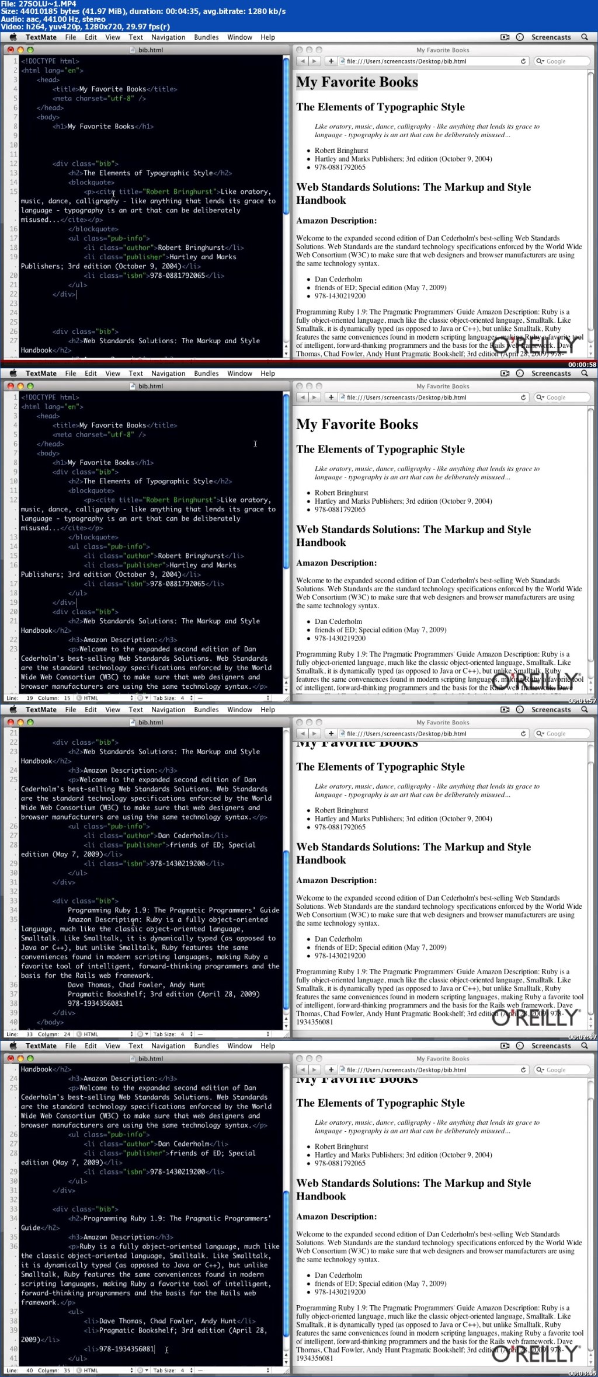598x1377 pixels.
Task: Click View menu in 00:02:47 frame
Action: tap(113, 710)
